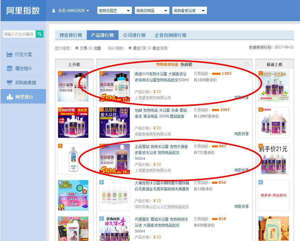Select the 最近7天 period radio
The width and height of the screenshot is (300, 241).
[x=130, y=48]
